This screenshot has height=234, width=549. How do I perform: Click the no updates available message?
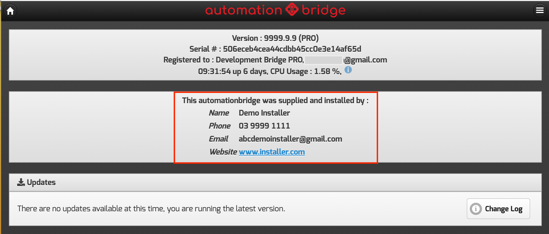[151, 209]
